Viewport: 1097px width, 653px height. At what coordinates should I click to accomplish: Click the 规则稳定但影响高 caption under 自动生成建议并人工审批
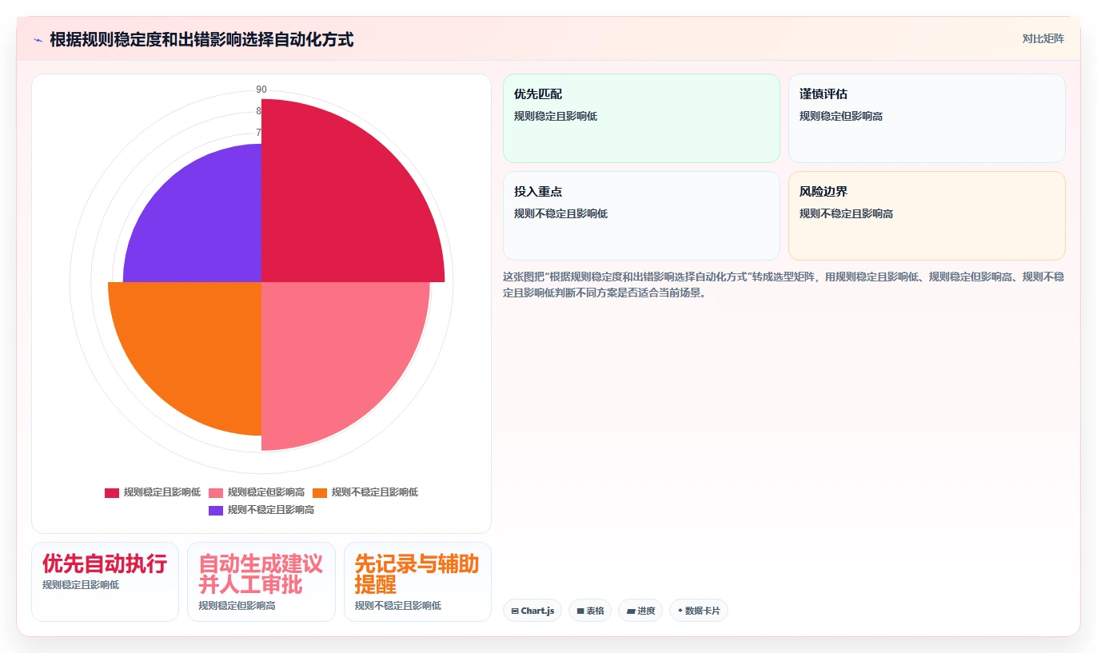click(x=237, y=606)
